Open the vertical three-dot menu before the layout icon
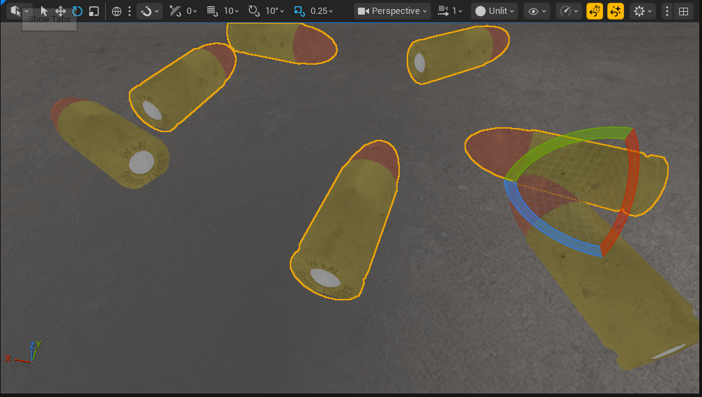The image size is (702, 397). [667, 10]
